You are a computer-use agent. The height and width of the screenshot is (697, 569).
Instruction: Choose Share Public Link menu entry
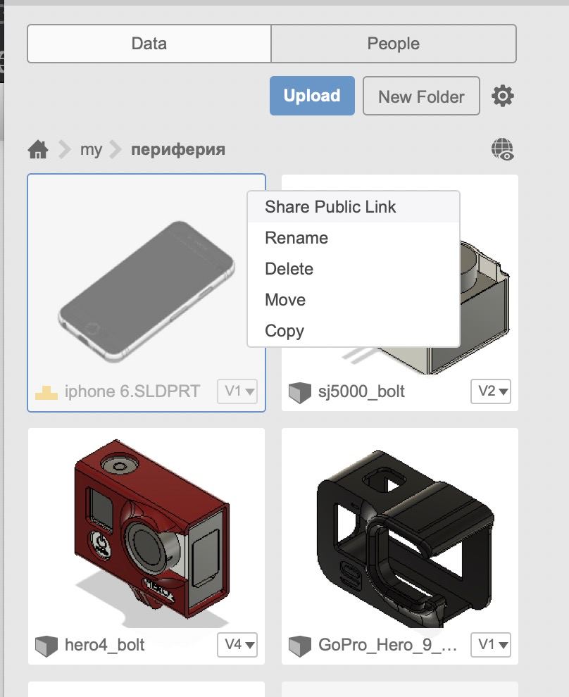click(354, 207)
